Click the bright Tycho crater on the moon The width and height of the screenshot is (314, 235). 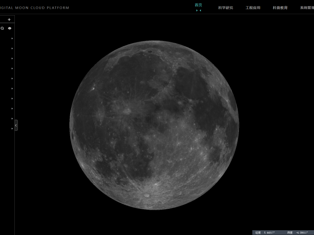pos(147,195)
